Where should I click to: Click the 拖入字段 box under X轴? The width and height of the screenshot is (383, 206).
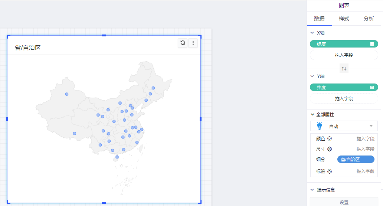click(344, 55)
